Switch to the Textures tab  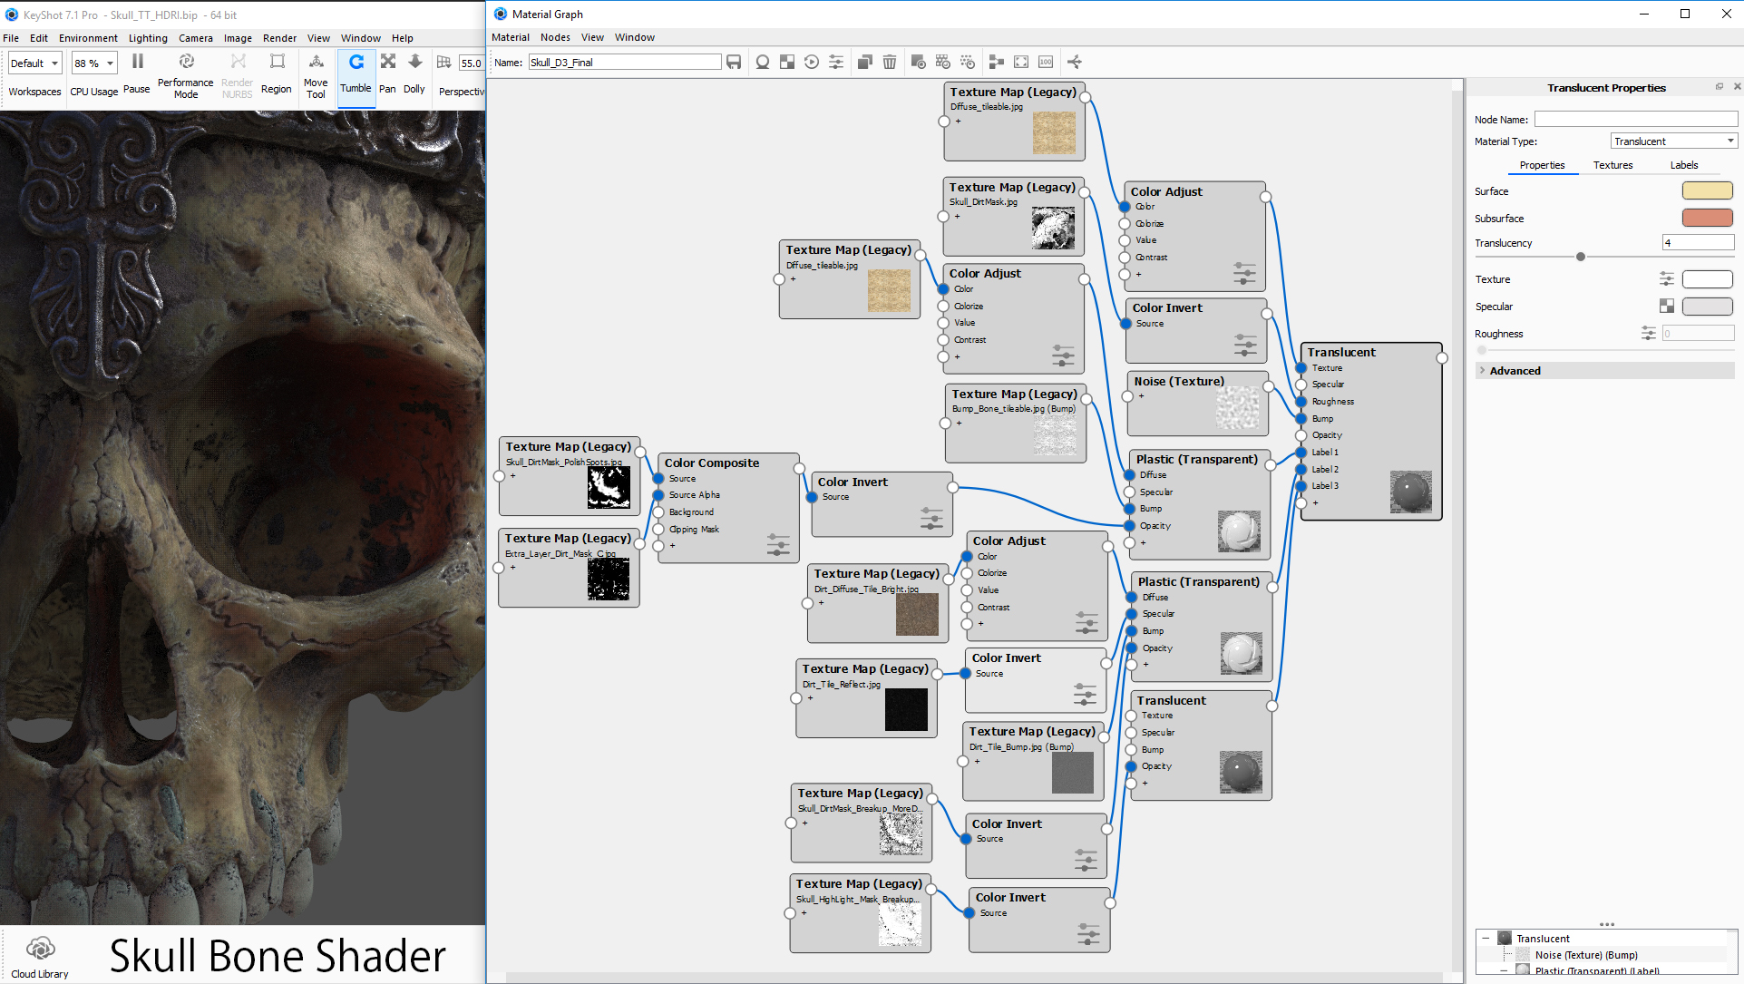(1612, 165)
